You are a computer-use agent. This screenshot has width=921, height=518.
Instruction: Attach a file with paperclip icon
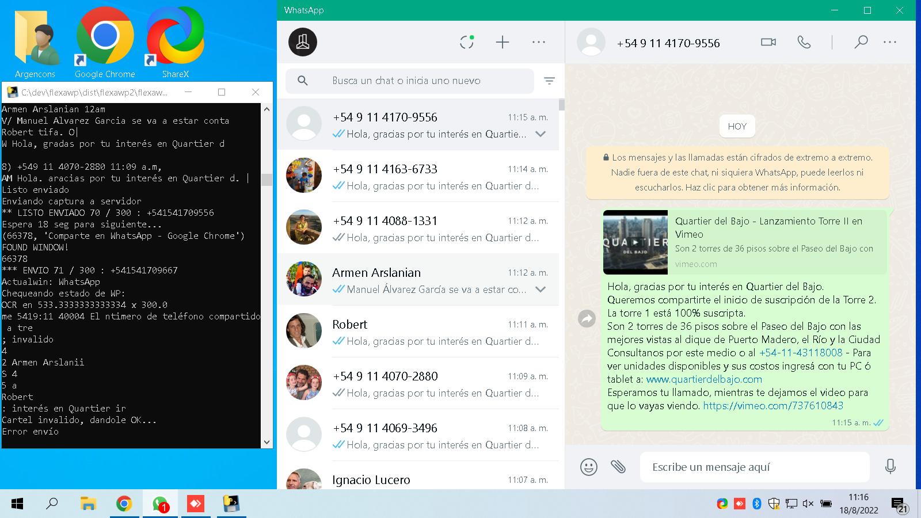618,466
